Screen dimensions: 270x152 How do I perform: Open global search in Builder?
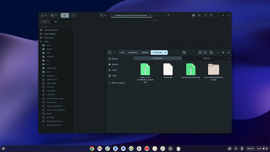click(x=199, y=15)
